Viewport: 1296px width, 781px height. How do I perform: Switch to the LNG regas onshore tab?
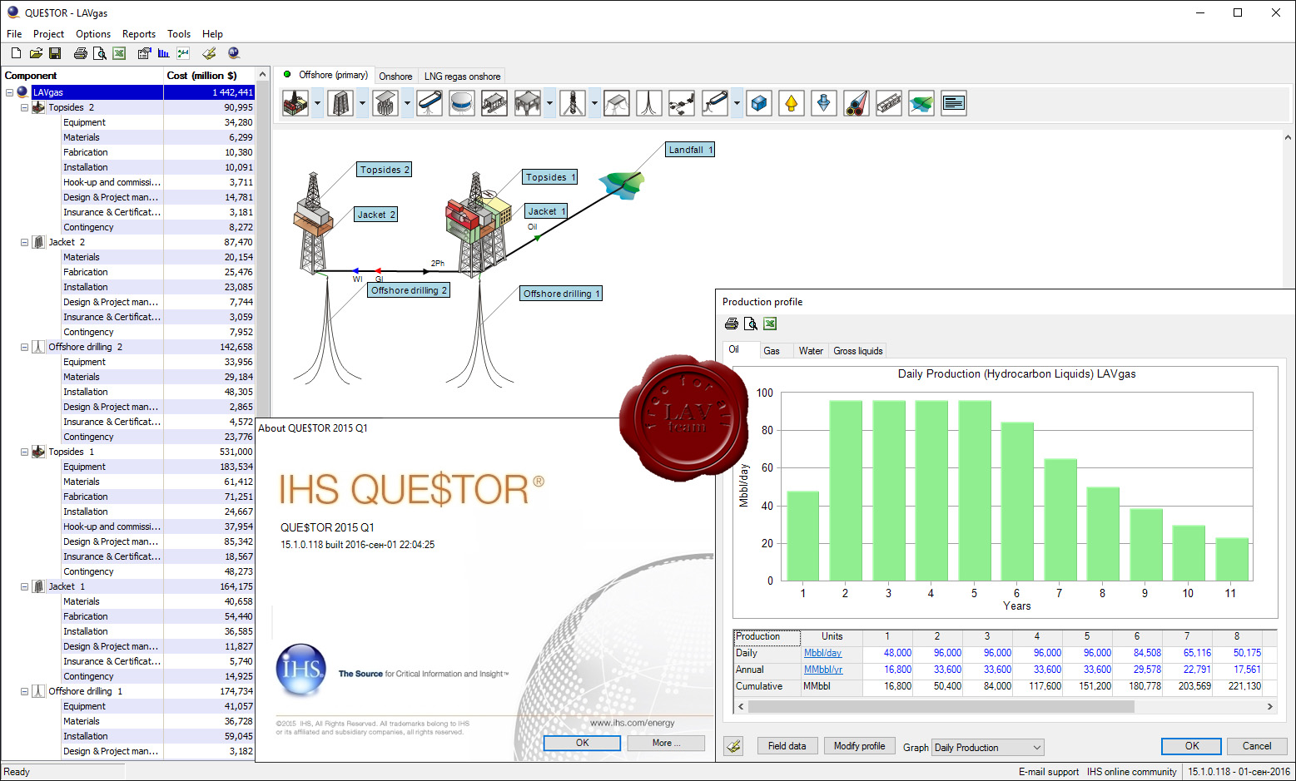click(462, 77)
